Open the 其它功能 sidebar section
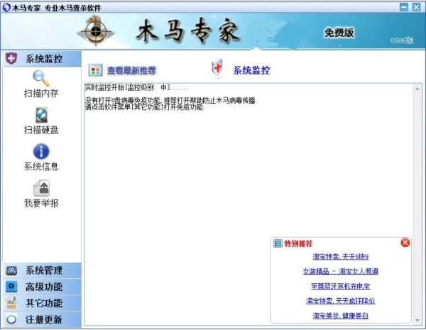This screenshot has height=330, width=426. coord(42,303)
